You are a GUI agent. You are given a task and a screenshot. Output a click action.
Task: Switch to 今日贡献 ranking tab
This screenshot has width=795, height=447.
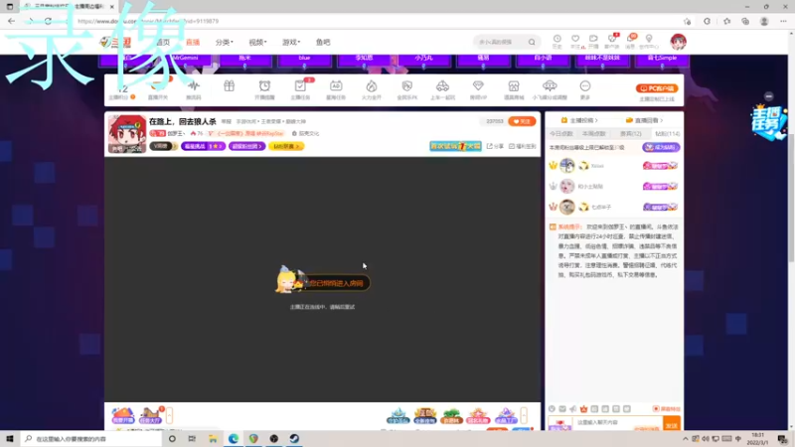(561, 134)
